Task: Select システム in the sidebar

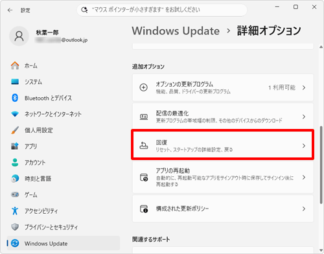Action: (x=64, y=82)
